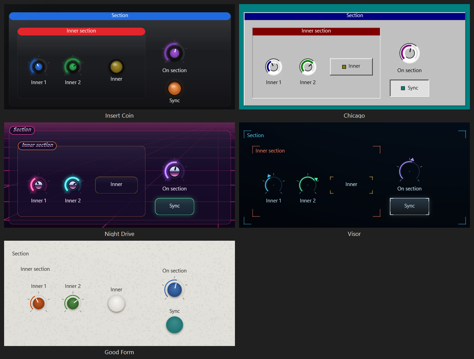Click the On section knob in Visor theme
Screen dimensions: 474x359
(x=409, y=171)
